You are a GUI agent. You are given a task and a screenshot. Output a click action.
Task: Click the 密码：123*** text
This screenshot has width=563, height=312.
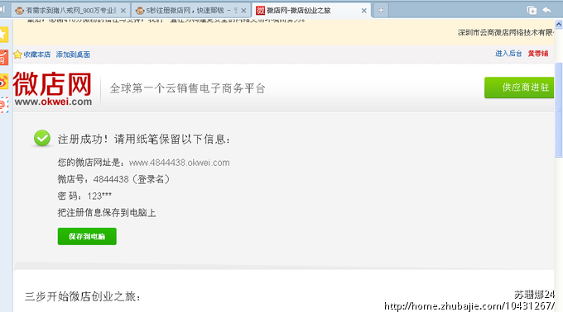(x=84, y=196)
